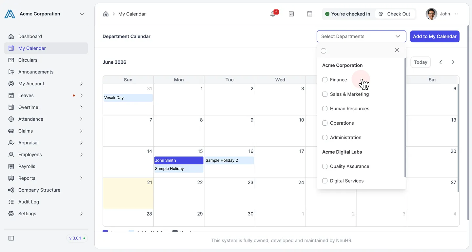472x252 pixels.
Task: Click John's profile avatar
Action: click(x=431, y=14)
